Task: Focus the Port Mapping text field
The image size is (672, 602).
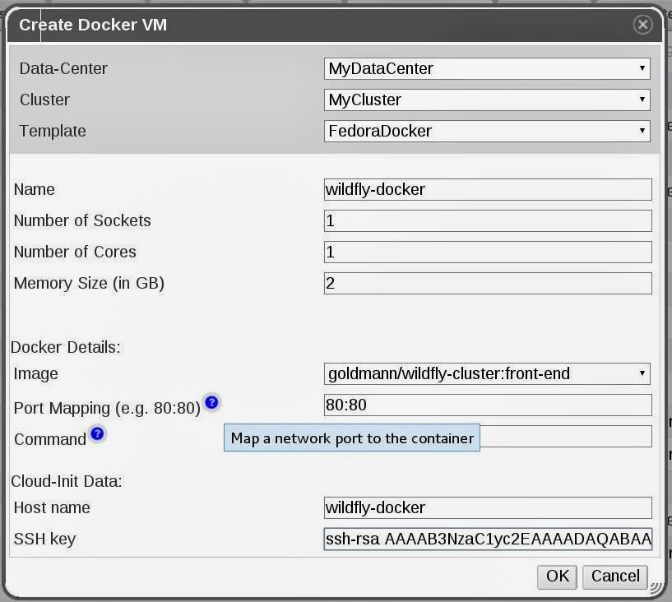Action: (x=488, y=405)
